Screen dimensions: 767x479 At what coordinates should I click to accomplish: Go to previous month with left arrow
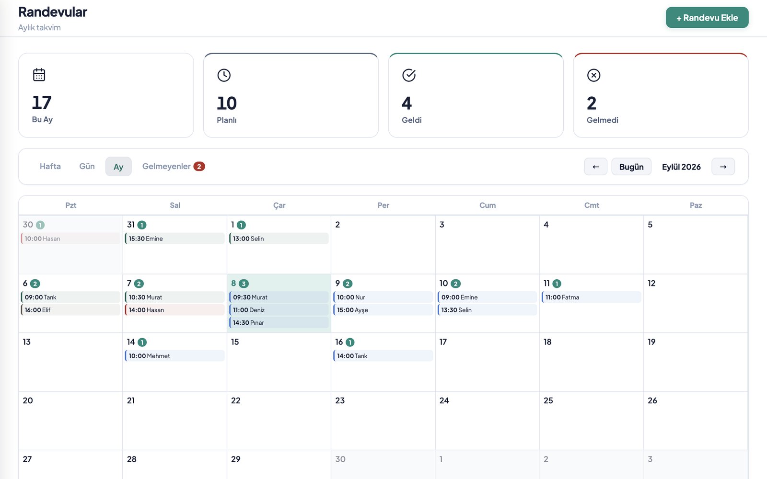coord(596,167)
